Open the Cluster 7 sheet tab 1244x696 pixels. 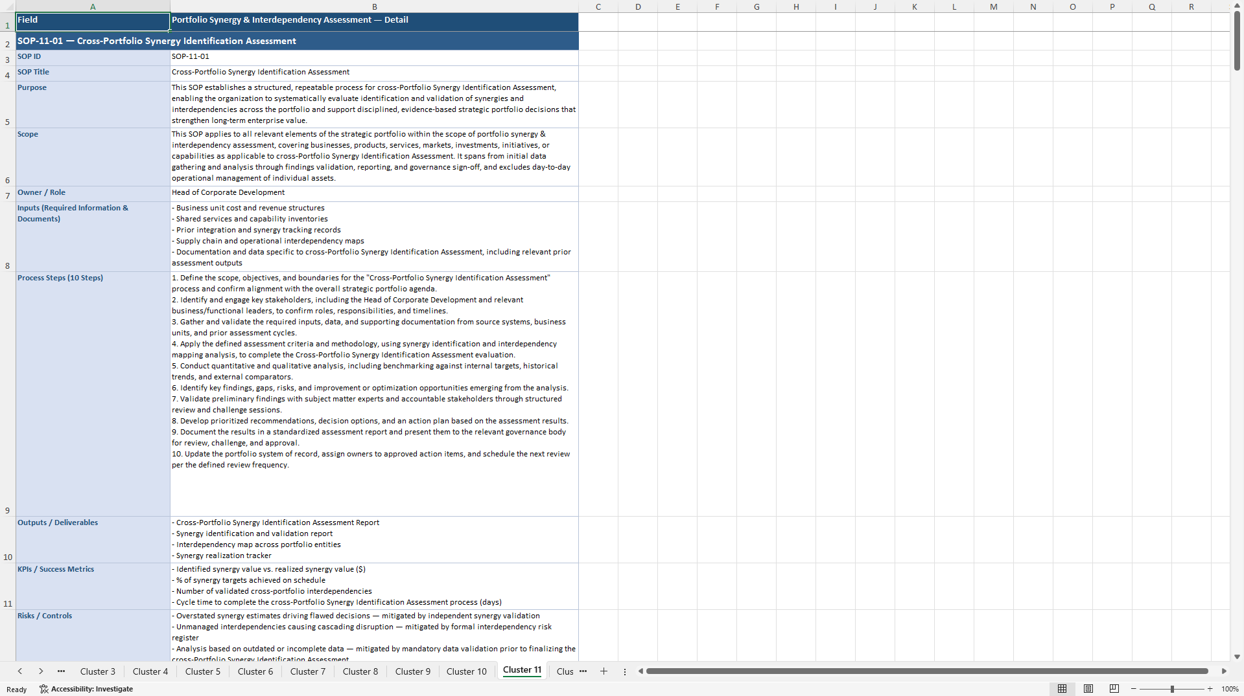pos(308,671)
